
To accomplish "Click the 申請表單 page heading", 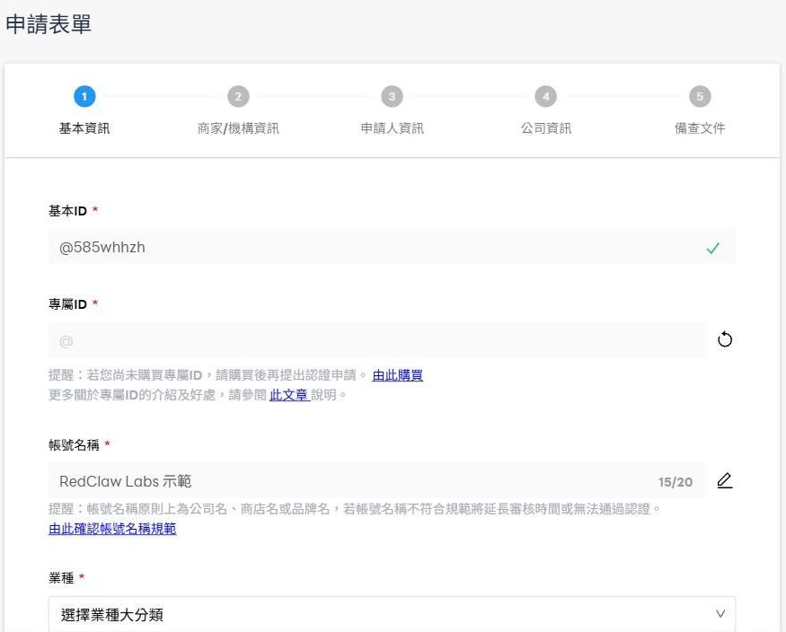I will (49, 24).
